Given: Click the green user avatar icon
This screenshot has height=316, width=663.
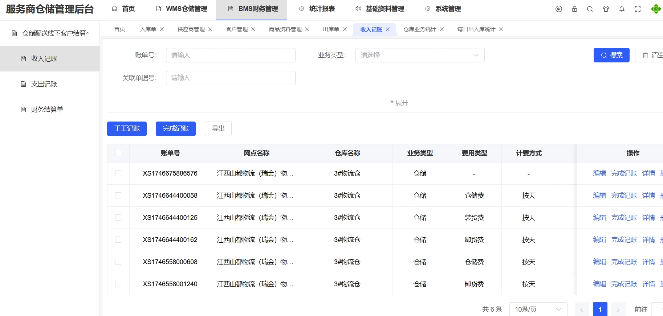Looking at the screenshot, I should [x=656, y=9].
